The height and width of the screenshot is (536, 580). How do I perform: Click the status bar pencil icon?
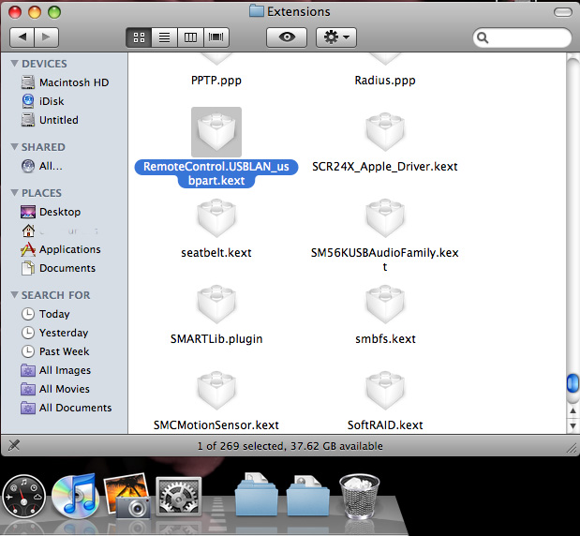tap(14, 445)
